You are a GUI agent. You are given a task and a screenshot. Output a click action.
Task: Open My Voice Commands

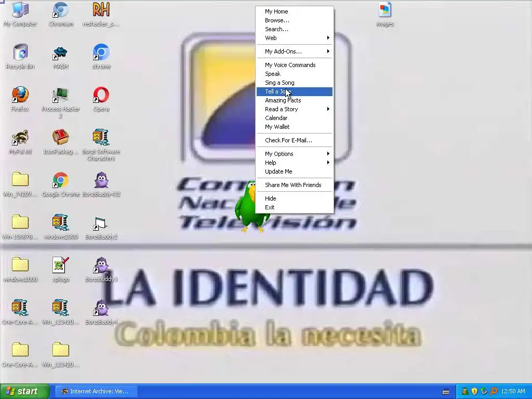point(295,65)
